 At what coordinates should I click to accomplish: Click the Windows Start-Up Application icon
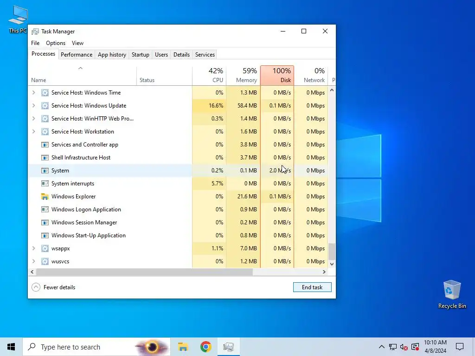45,235
